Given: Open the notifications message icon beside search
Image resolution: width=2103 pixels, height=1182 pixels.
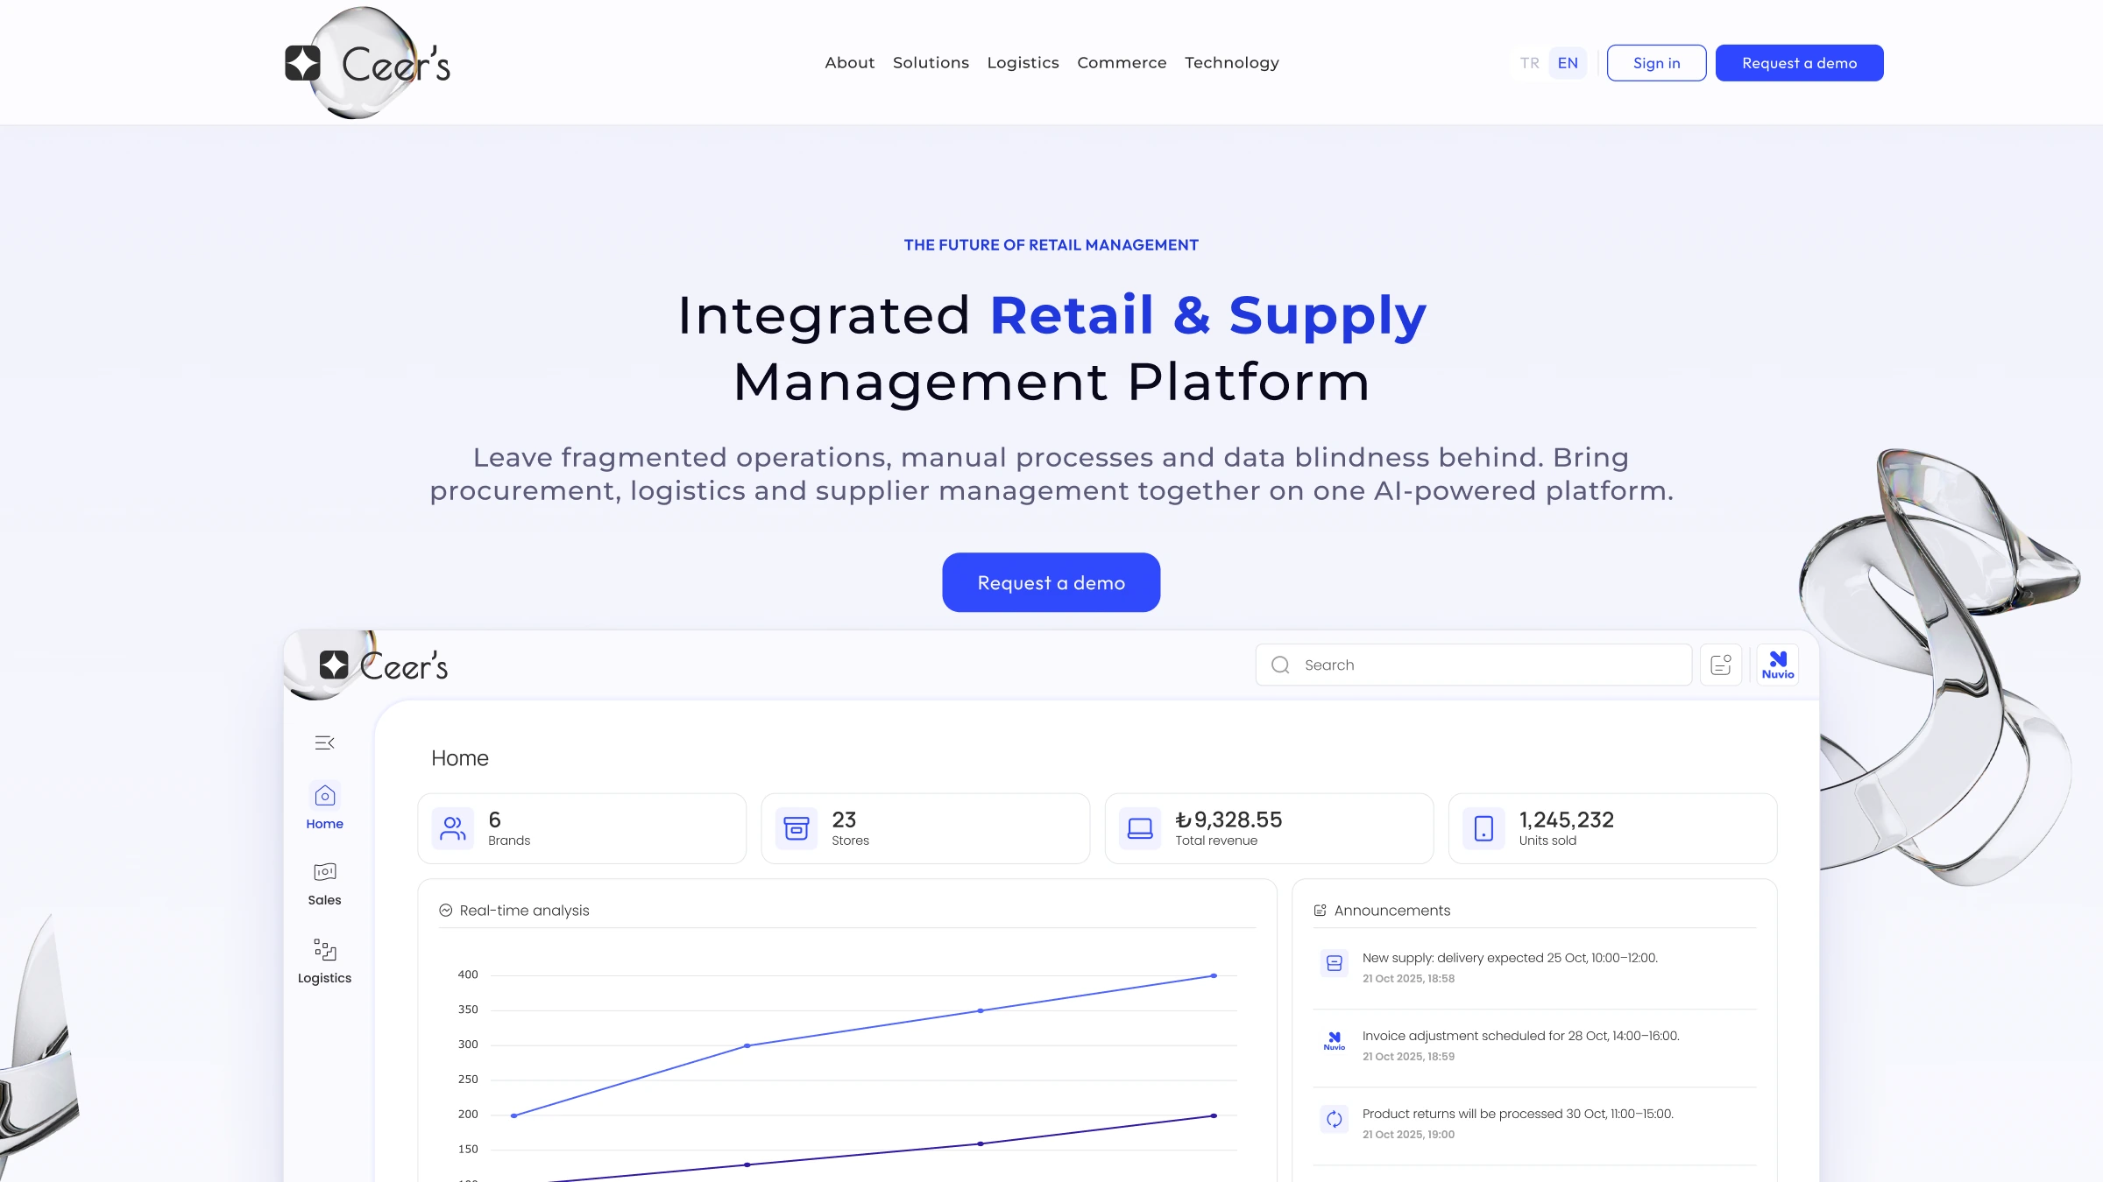Looking at the screenshot, I should (1721, 665).
